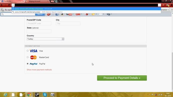The height and width of the screenshot is (97, 173).
Task: Open Chrome from the taskbar
Action: [29, 95]
